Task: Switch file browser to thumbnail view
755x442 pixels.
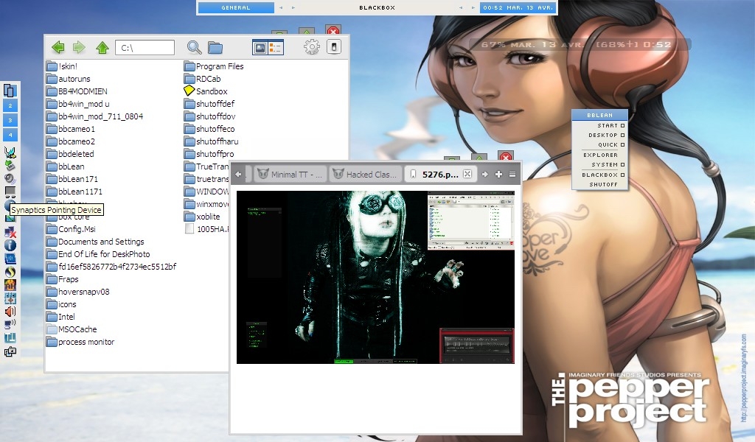Action: [260, 48]
